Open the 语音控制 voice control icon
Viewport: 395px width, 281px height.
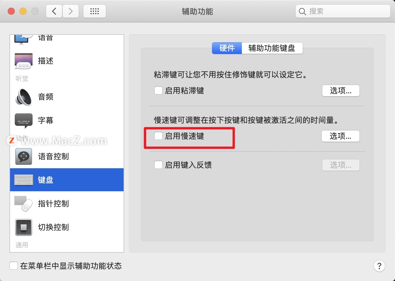24,156
